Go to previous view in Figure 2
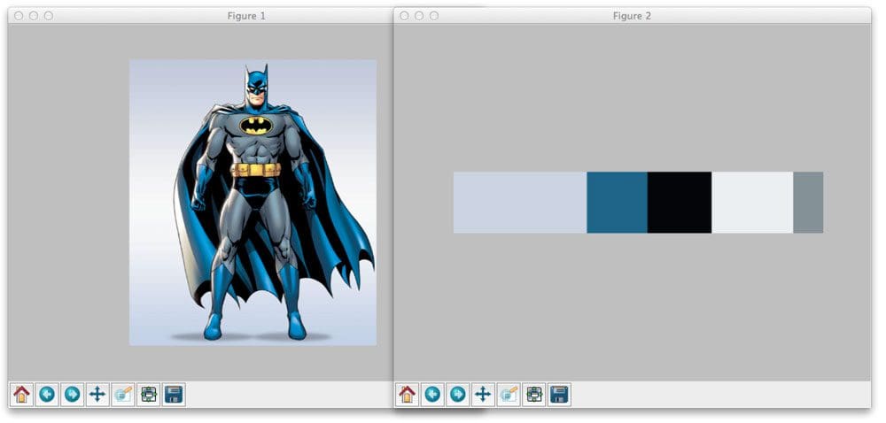Screen dimensions: 886x423 tap(432, 395)
